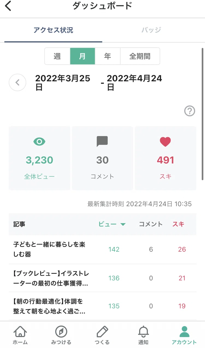205x348 pixels.
Task: Open the pencil Create icon
Action: coord(102,332)
